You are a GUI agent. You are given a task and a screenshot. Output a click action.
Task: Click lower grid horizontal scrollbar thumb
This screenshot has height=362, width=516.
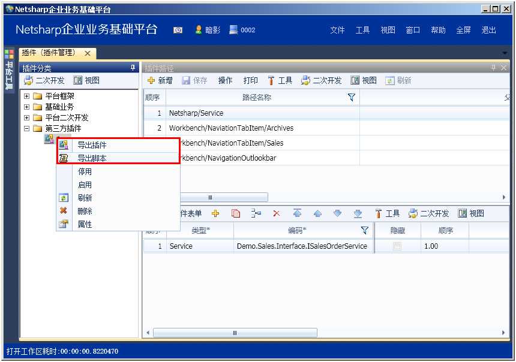point(235,333)
